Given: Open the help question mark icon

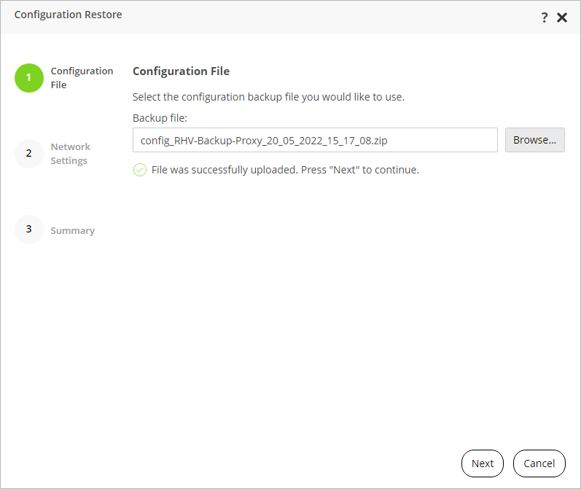Looking at the screenshot, I should click(x=544, y=17).
